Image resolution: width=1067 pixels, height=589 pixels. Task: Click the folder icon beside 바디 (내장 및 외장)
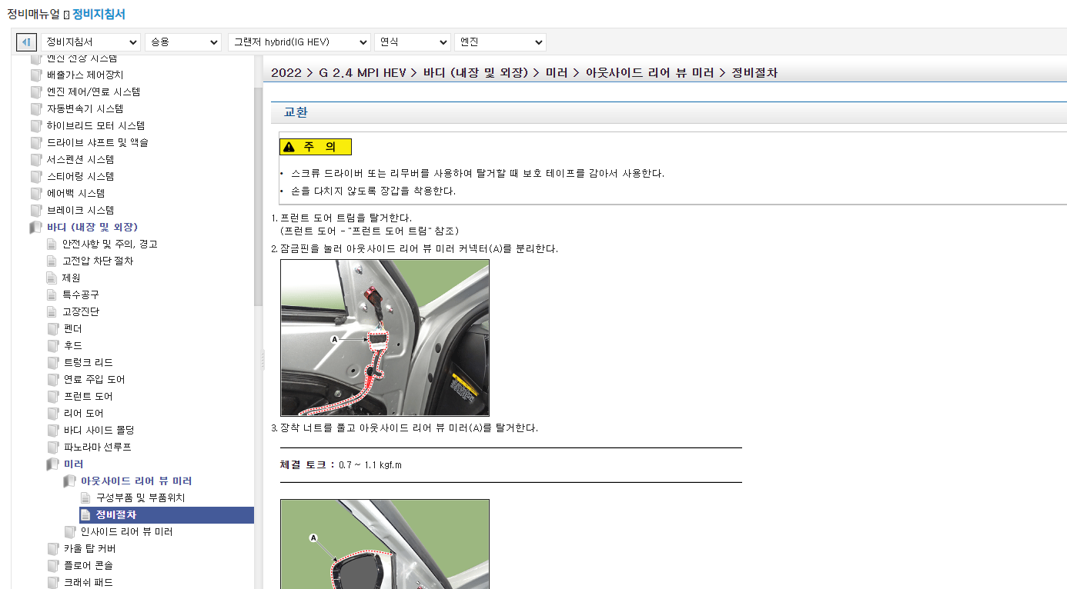[35, 227]
